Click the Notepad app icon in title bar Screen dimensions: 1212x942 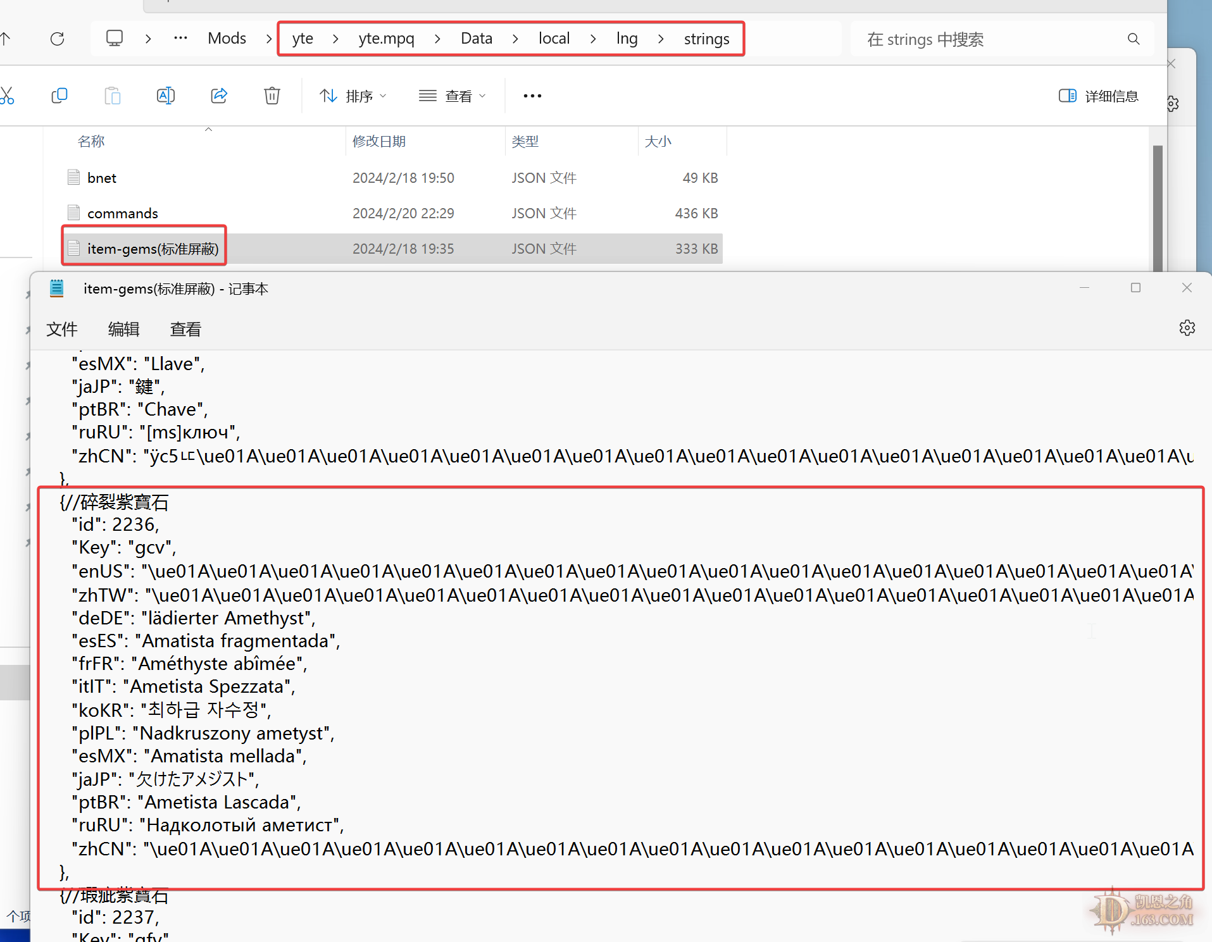tap(57, 288)
